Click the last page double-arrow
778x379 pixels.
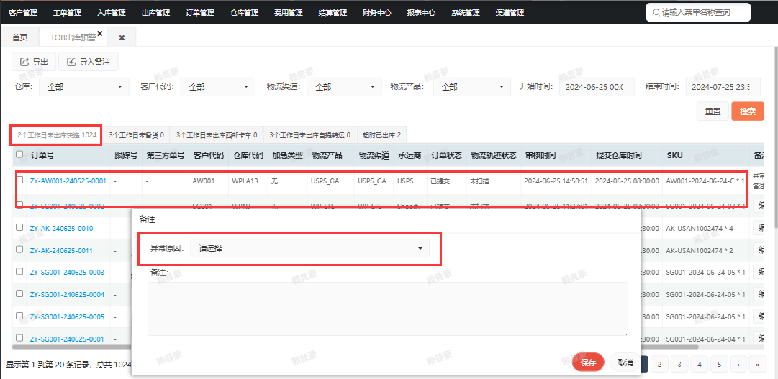click(x=758, y=364)
